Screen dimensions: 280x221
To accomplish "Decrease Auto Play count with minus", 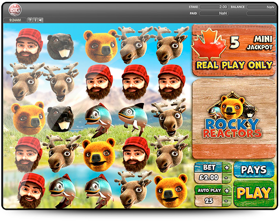I will click(x=227, y=200).
